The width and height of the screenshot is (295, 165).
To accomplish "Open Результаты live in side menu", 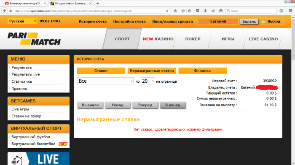I will [26, 74].
